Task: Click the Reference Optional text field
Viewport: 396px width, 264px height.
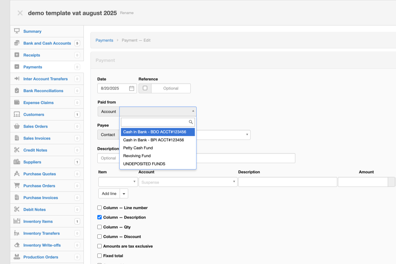Action: point(171,88)
